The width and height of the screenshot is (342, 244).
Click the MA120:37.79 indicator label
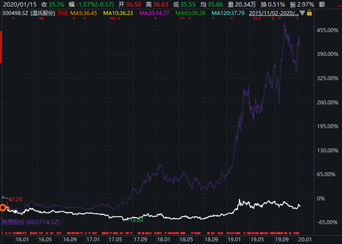coord(228,13)
